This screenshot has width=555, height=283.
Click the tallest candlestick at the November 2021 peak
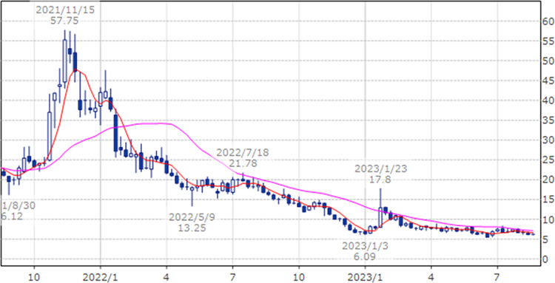65,61
